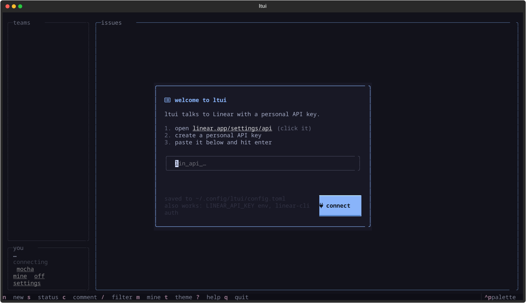Image resolution: width=526 pixels, height=303 pixels.
Task: Open the settings link in sidebar
Action: [x=27, y=283]
